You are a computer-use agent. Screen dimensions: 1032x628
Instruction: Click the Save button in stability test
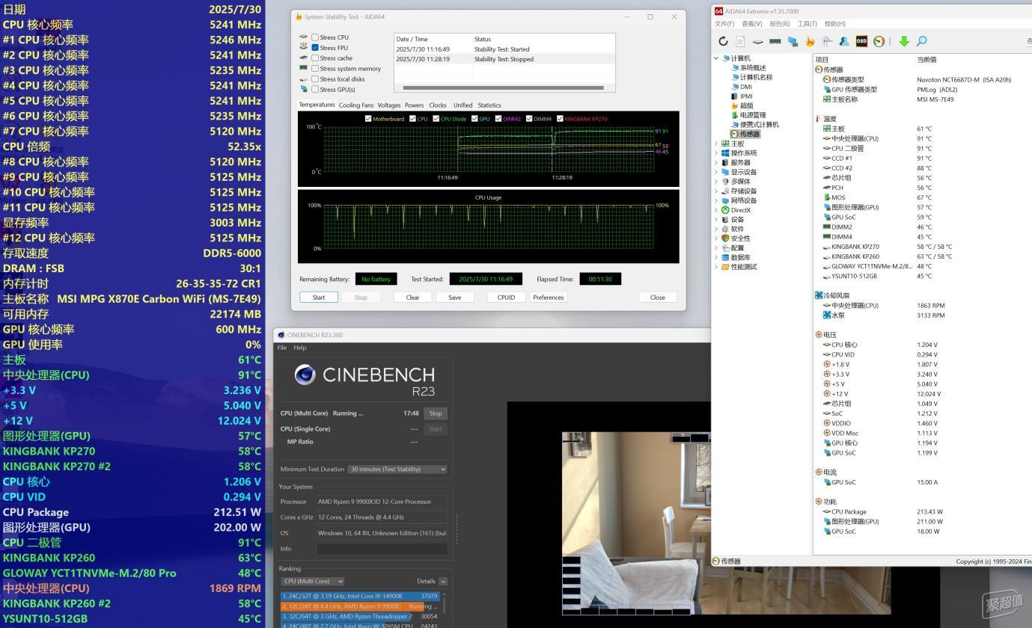pyautogui.click(x=454, y=298)
